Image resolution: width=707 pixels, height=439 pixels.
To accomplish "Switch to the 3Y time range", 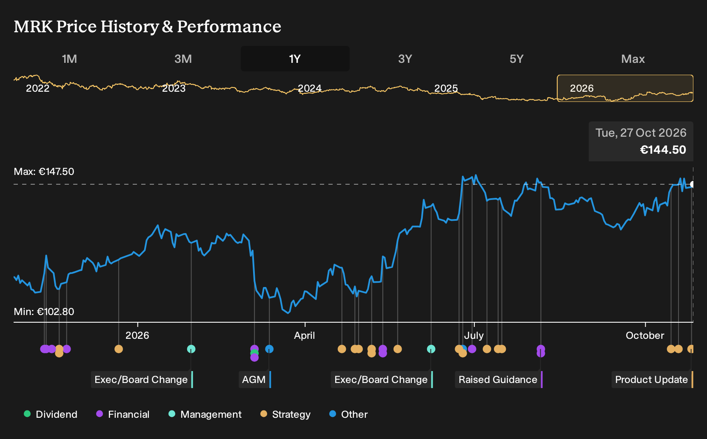I will tap(405, 59).
